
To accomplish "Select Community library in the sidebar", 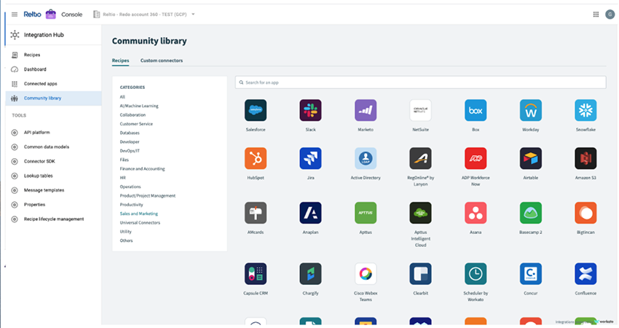I will coord(53,98).
